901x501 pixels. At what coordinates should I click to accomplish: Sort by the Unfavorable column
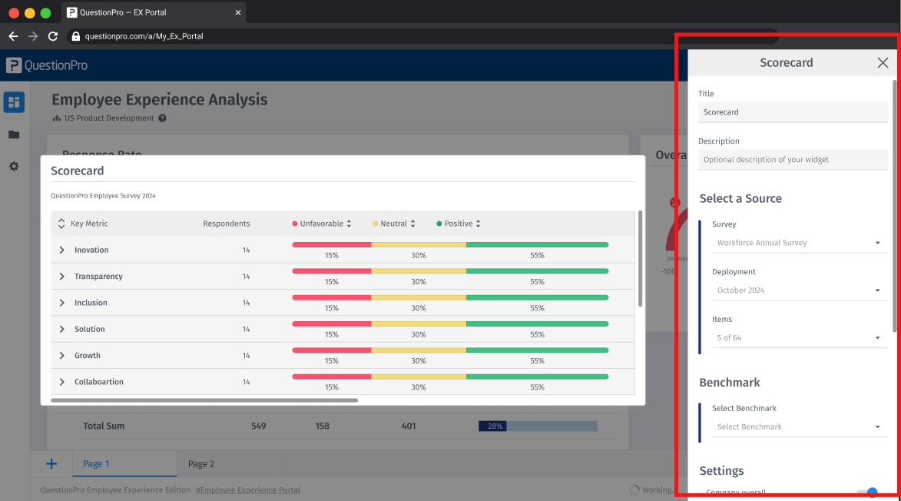coord(349,224)
